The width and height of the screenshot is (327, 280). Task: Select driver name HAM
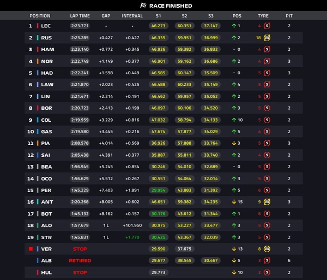coord(47,49)
